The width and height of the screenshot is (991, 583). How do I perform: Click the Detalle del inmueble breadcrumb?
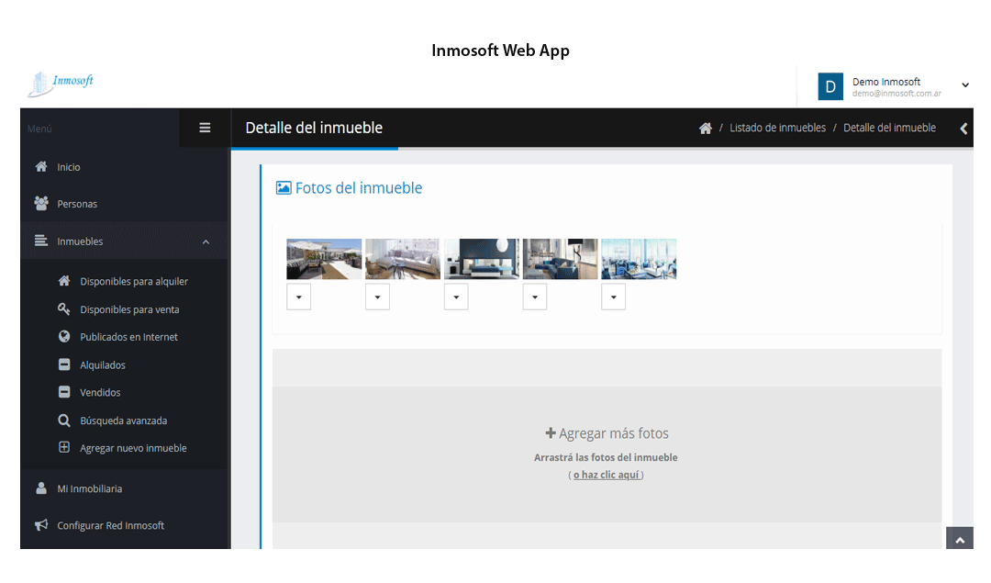pos(889,128)
